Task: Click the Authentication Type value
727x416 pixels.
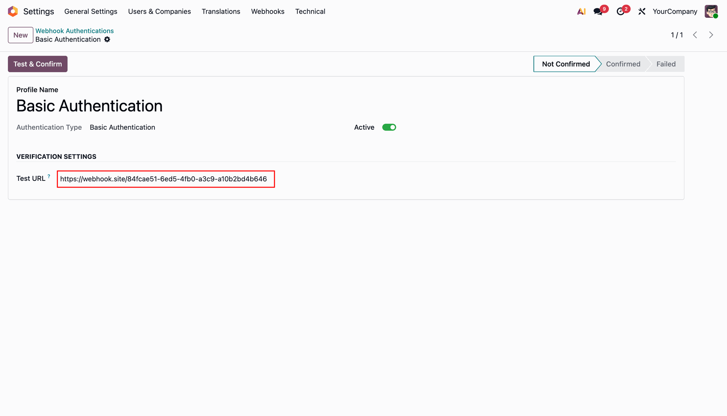Action: click(122, 127)
